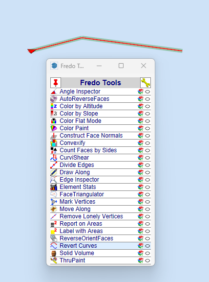Image resolution: width=209 pixels, height=282 pixels.
Task: Click the Element Stats icon
Action: (54, 187)
